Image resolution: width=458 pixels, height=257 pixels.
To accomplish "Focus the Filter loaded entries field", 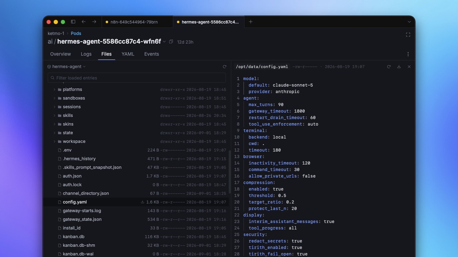I will [x=137, y=78].
